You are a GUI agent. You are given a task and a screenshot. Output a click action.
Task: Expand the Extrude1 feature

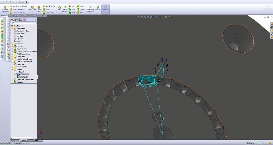pos(12,44)
